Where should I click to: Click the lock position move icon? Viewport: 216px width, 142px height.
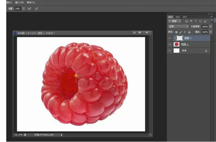tap(185, 32)
